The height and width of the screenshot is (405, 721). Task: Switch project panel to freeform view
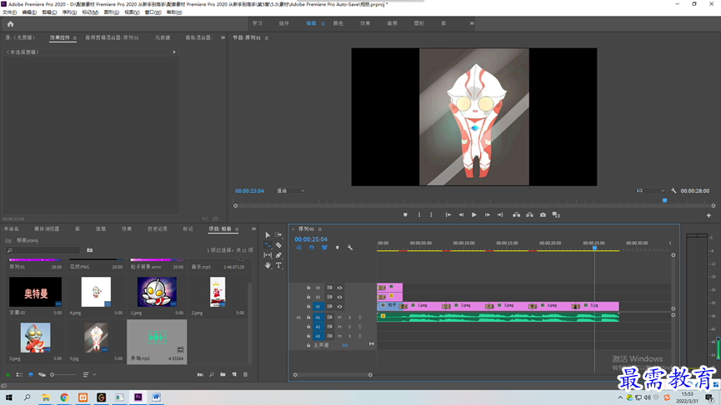42,375
